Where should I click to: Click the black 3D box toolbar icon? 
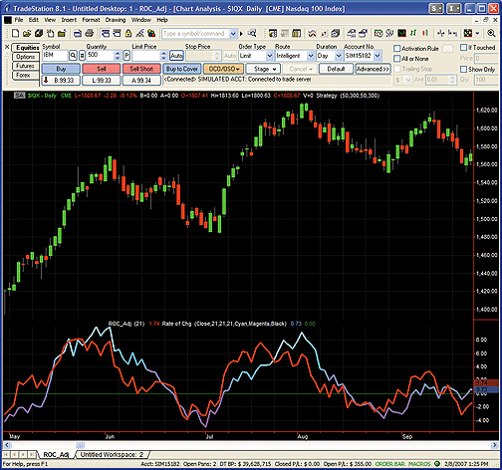coord(39,33)
